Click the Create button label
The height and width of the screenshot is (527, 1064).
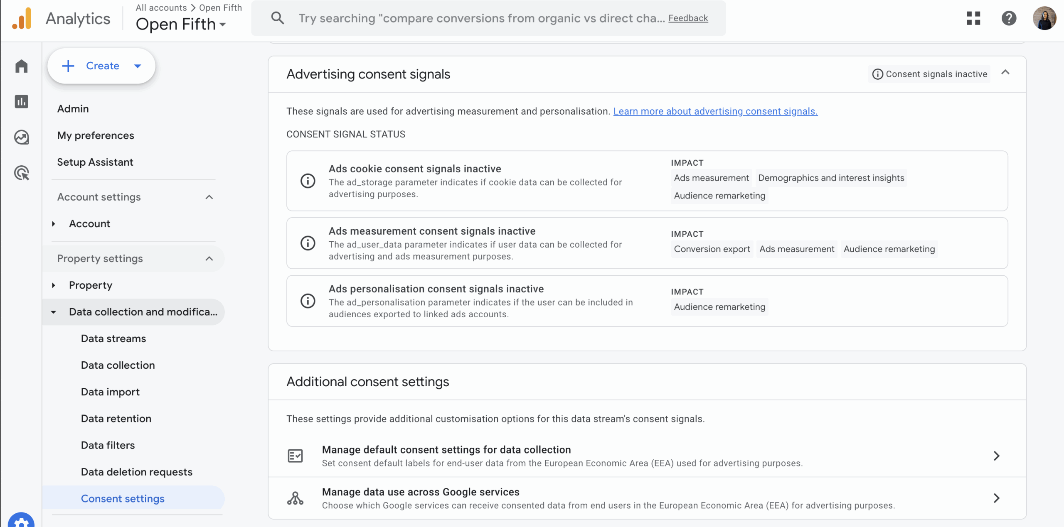[x=103, y=66]
